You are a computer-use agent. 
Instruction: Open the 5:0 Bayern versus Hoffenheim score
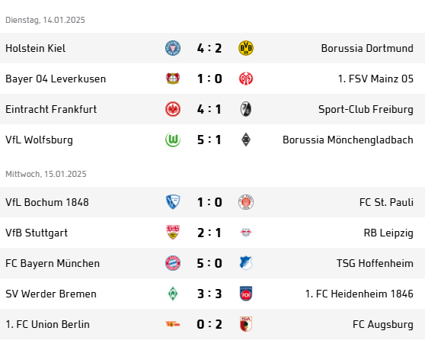pos(209,263)
